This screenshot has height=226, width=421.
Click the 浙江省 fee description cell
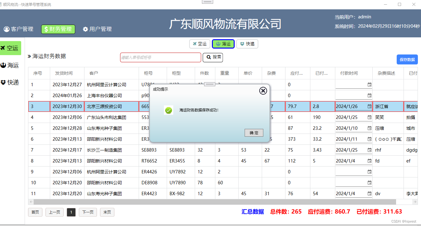[388, 106]
